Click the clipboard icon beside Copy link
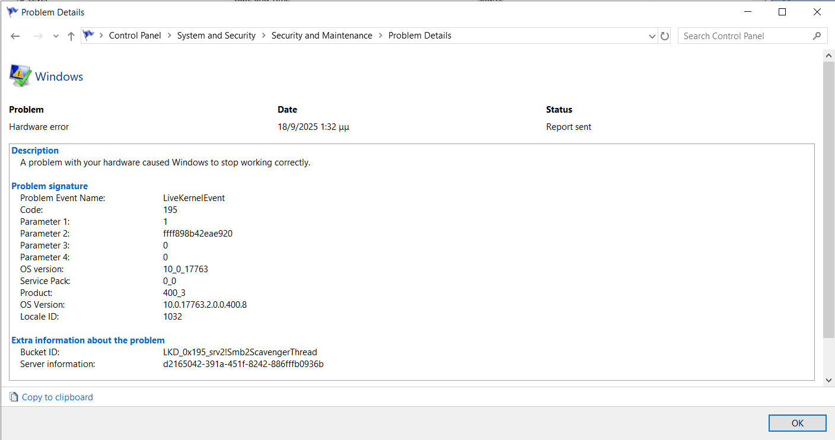The height and width of the screenshot is (440, 835). pyautogui.click(x=14, y=397)
